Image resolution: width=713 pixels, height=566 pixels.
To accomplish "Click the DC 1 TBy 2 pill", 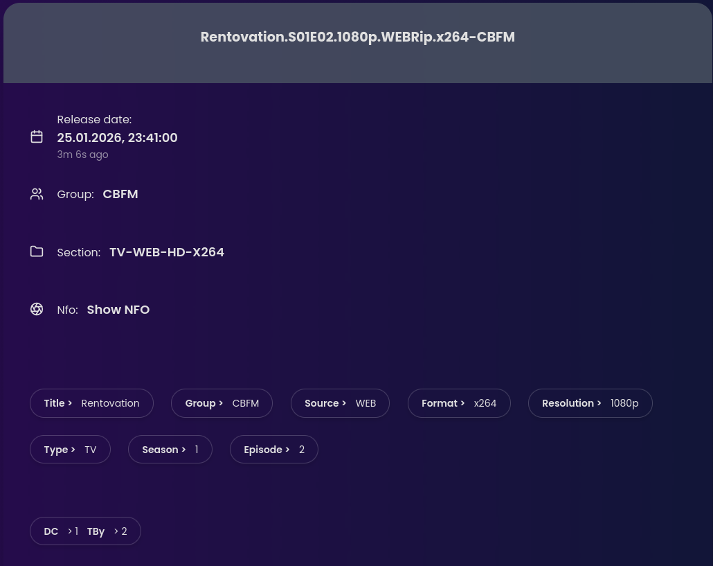I will tap(85, 531).
